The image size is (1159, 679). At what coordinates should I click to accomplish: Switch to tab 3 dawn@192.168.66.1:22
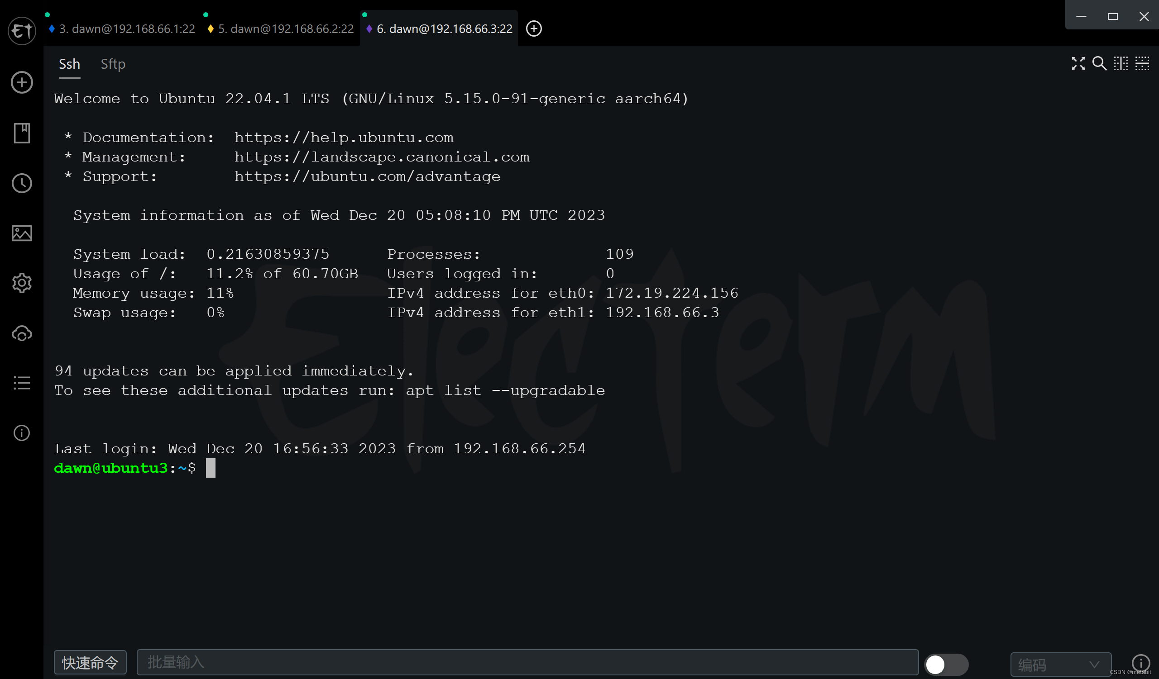[122, 29]
